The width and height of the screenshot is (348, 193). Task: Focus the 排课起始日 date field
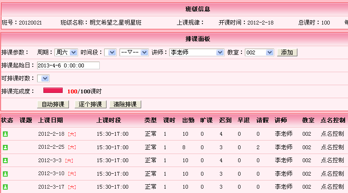coord(68,65)
